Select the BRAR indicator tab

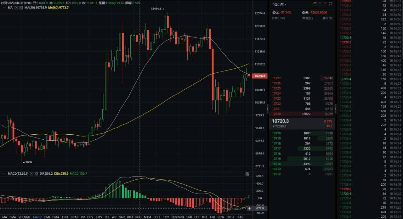point(75,217)
